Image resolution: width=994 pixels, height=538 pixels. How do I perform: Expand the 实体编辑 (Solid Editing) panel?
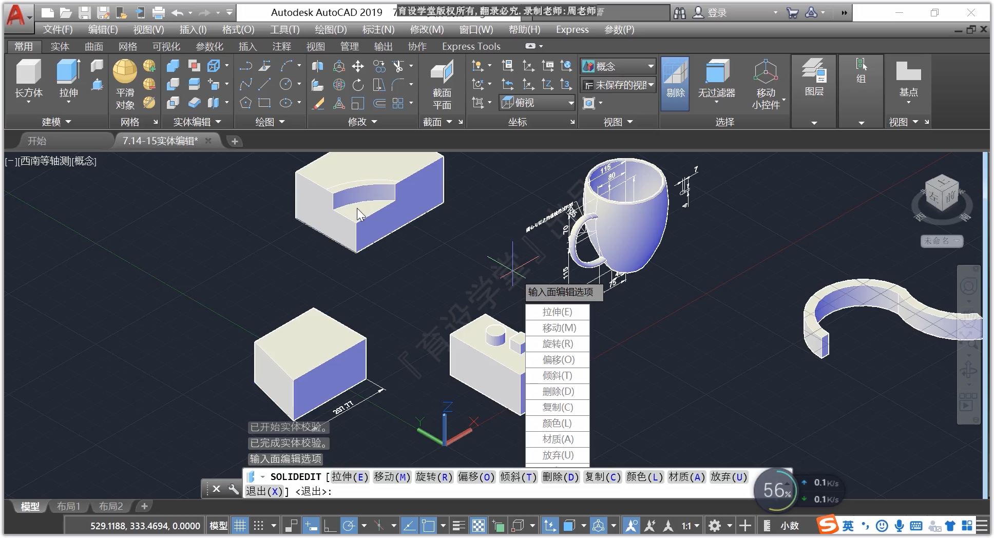point(197,122)
